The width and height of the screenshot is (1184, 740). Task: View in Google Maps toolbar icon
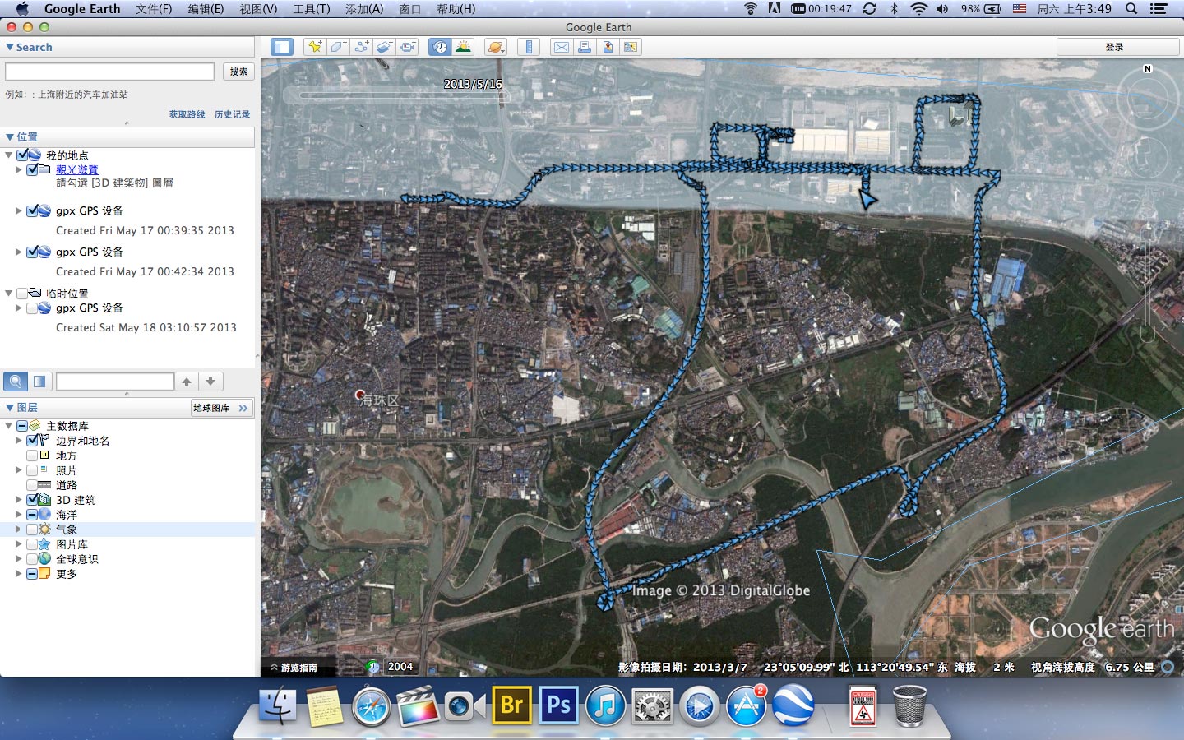(631, 47)
